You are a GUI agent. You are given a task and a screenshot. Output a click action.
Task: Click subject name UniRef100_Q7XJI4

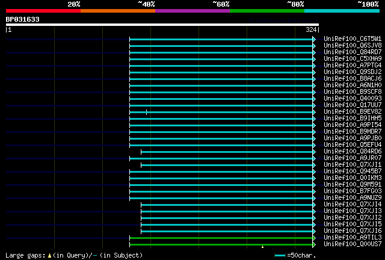(x=353, y=205)
